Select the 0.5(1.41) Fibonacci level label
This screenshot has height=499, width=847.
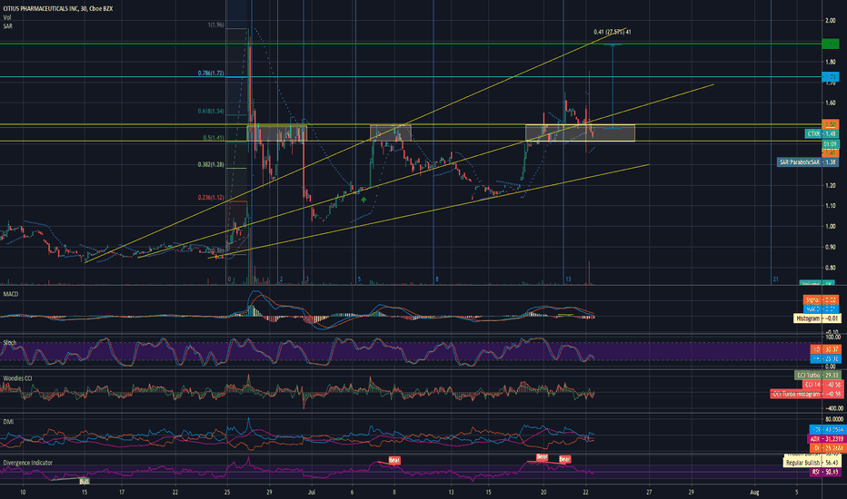214,138
